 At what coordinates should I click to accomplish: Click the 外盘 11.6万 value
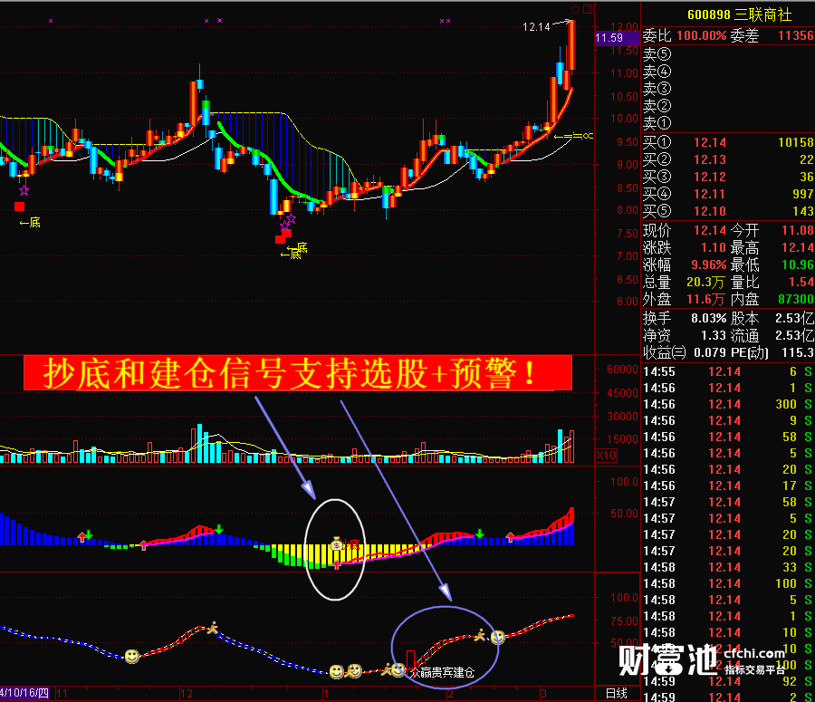[x=705, y=299]
